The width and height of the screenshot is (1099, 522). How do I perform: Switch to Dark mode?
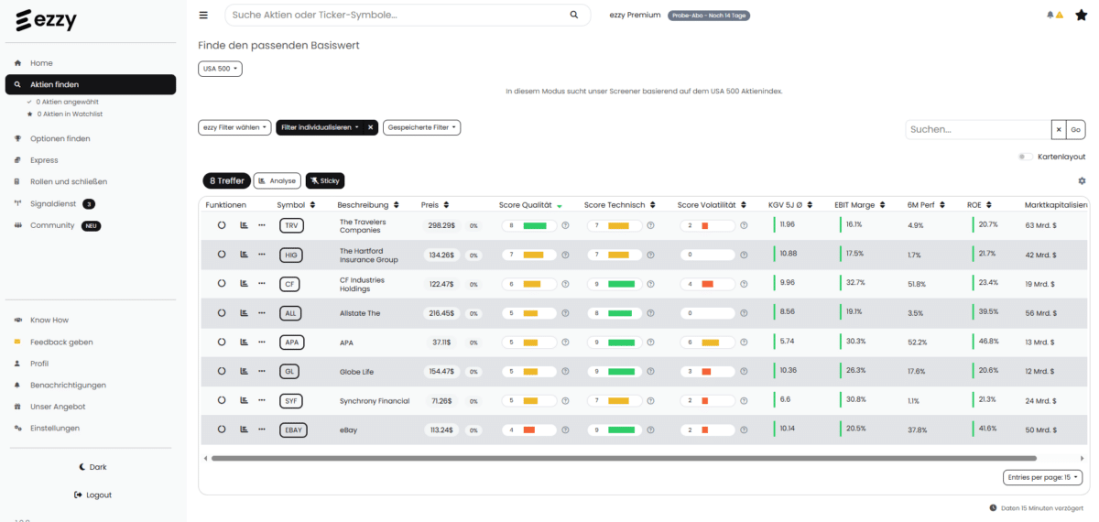92,467
